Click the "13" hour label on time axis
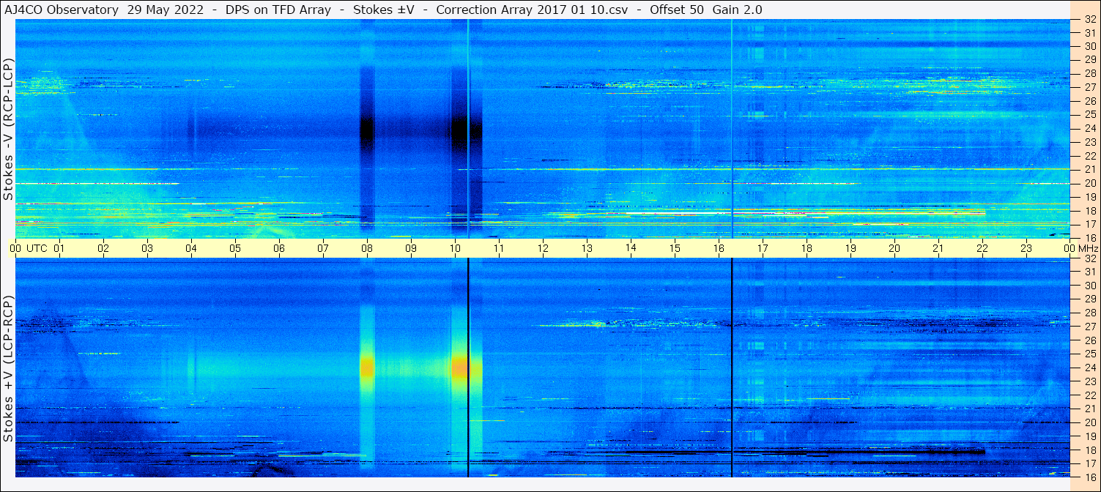 point(587,248)
